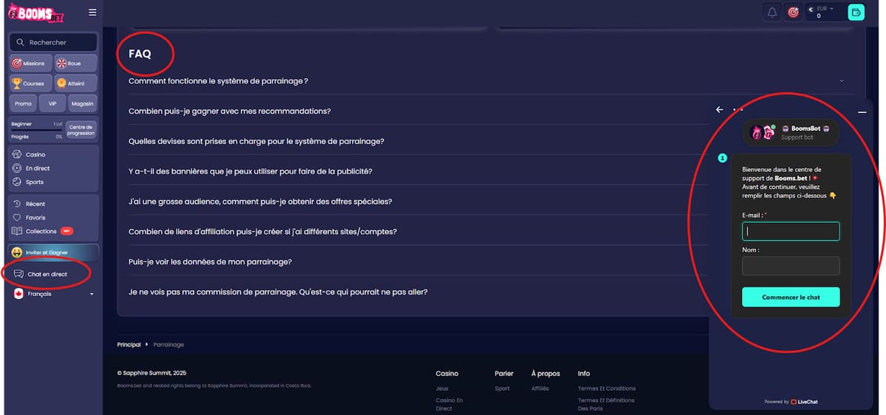Viewport: 886px width, 415px height.
Task: Open the wallet deposit button
Action: (x=856, y=12)
